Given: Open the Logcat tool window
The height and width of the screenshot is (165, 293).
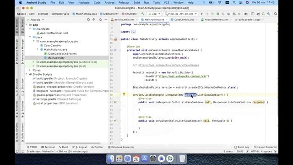Looking at the screenshot, I should click(80, 147).
